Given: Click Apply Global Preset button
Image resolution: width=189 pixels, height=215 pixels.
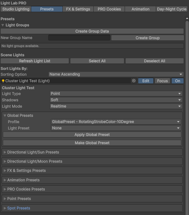Looking at the screenshot, I should tap(92, 135).
